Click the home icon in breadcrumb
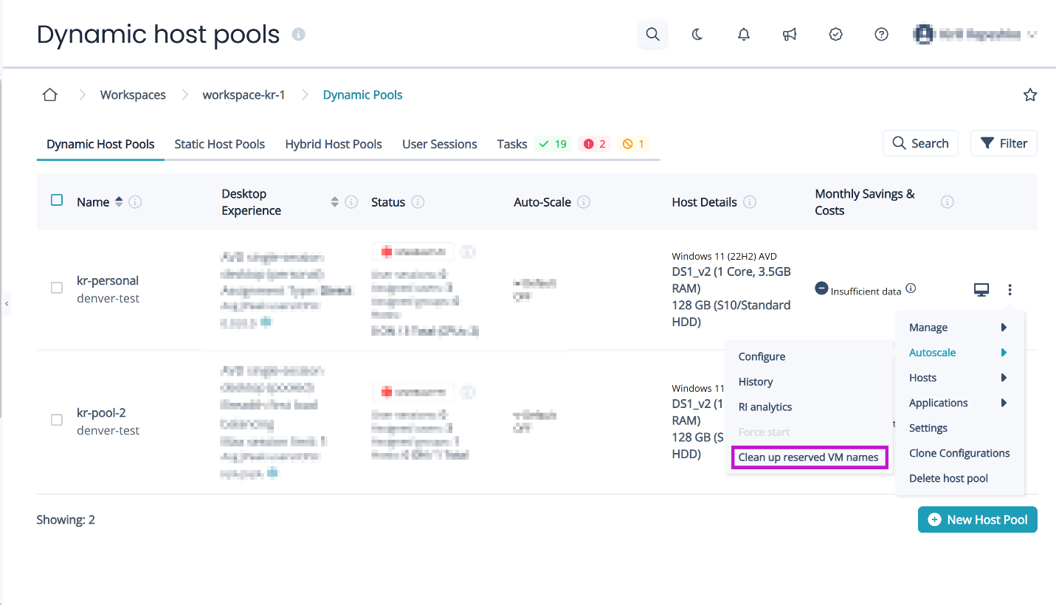This screenshot has height=605, width=1056. pyautogui.click(x=49, y=95)
